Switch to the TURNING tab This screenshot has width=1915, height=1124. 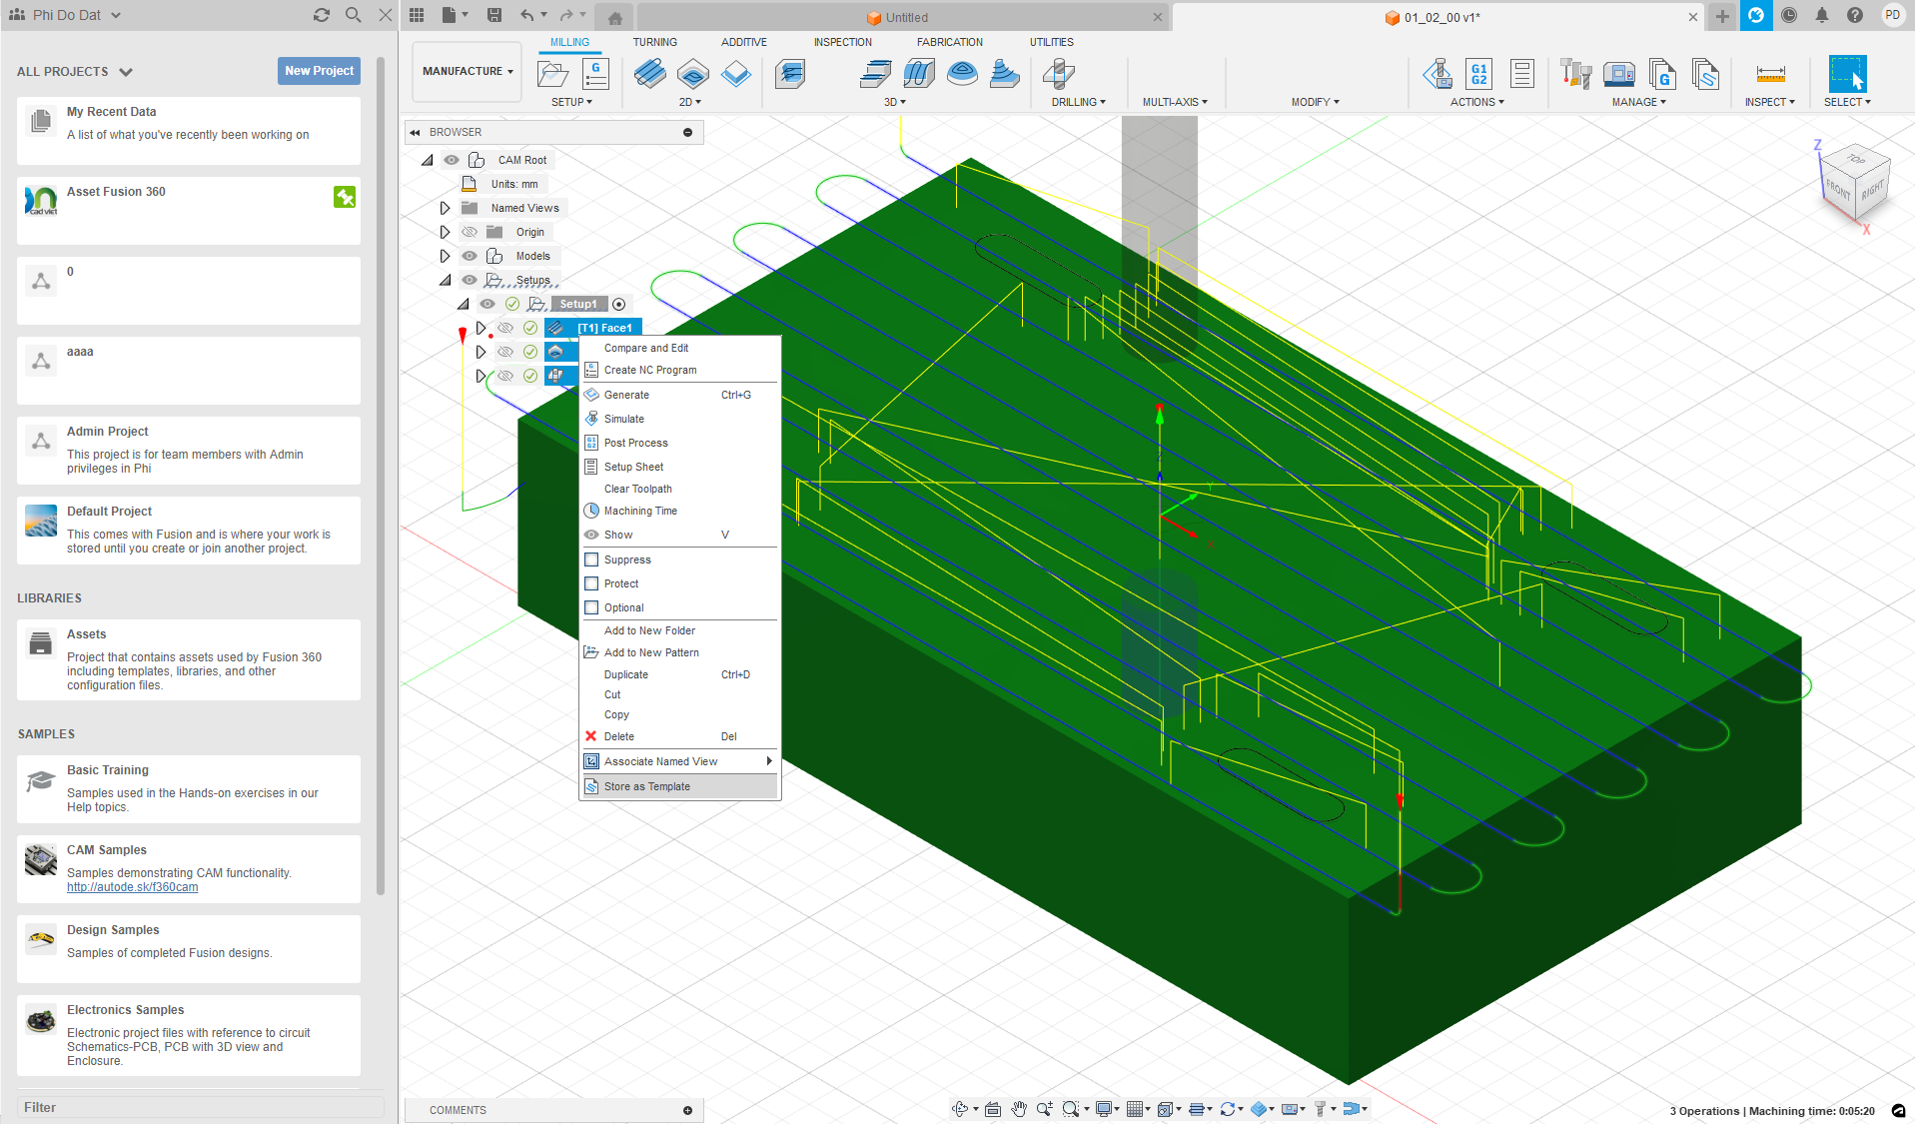(654, 42)
